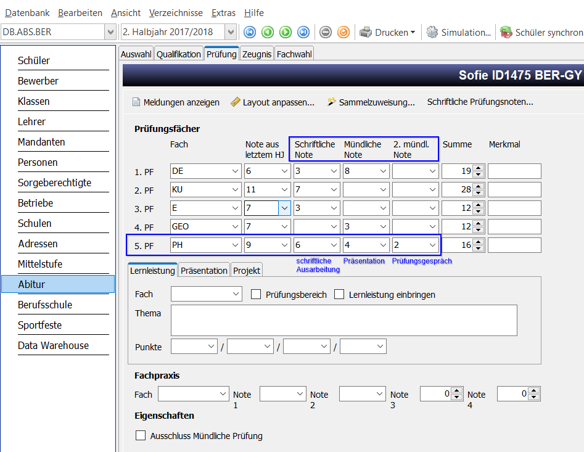Viewport: 584px width, 452px height.
Task: Increase 5. PF Summe value 16
Action: (478, 242)
